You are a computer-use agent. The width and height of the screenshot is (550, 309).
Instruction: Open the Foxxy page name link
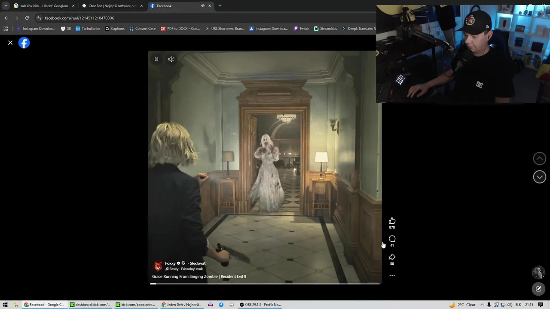170,263
